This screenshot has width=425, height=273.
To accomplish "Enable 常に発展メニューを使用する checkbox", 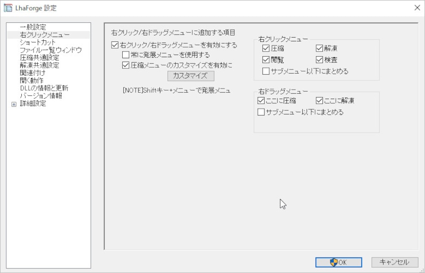I will 125,55.
